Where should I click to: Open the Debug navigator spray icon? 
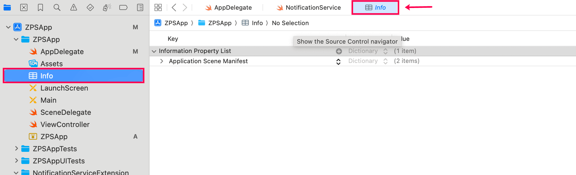tap(107, 7)
